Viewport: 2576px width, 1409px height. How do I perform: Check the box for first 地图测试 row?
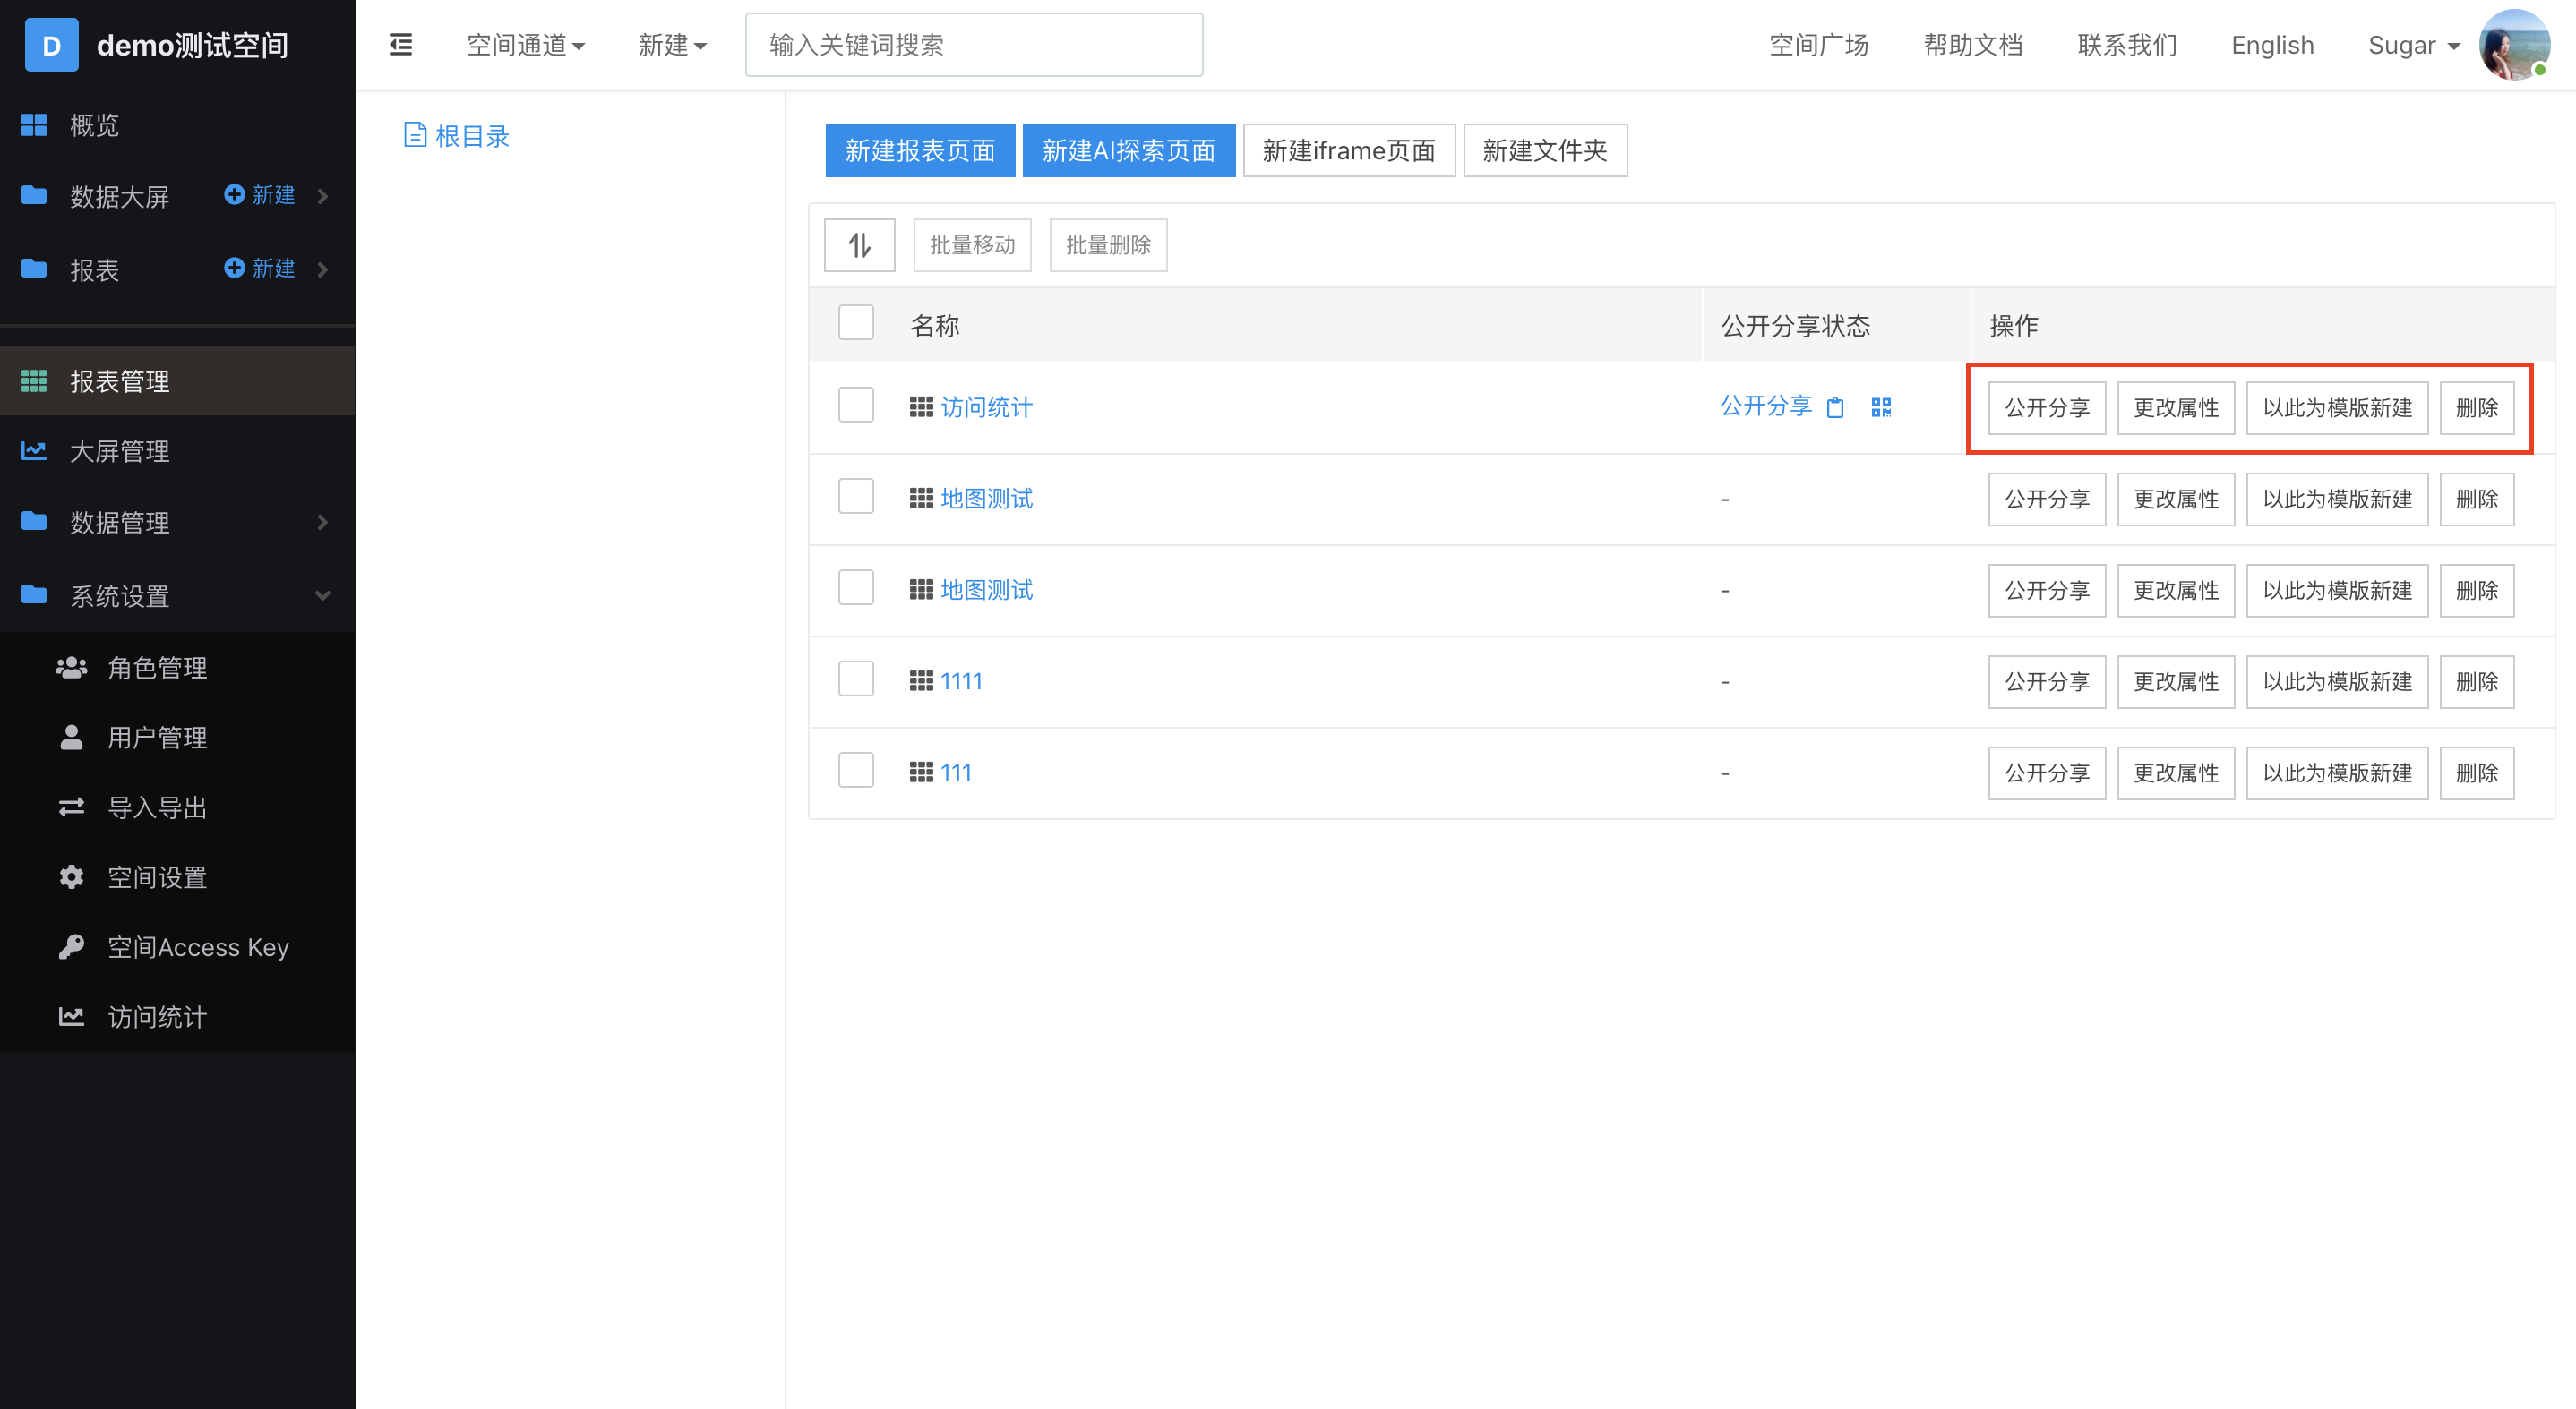pos(856,497)
